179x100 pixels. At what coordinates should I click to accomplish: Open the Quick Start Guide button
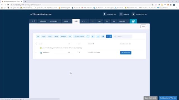(150, 98)
